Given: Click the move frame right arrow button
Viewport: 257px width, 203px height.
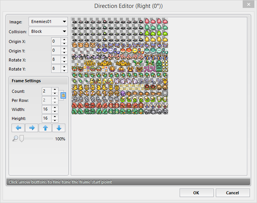Looking at the screenshot, I should 32,128.
